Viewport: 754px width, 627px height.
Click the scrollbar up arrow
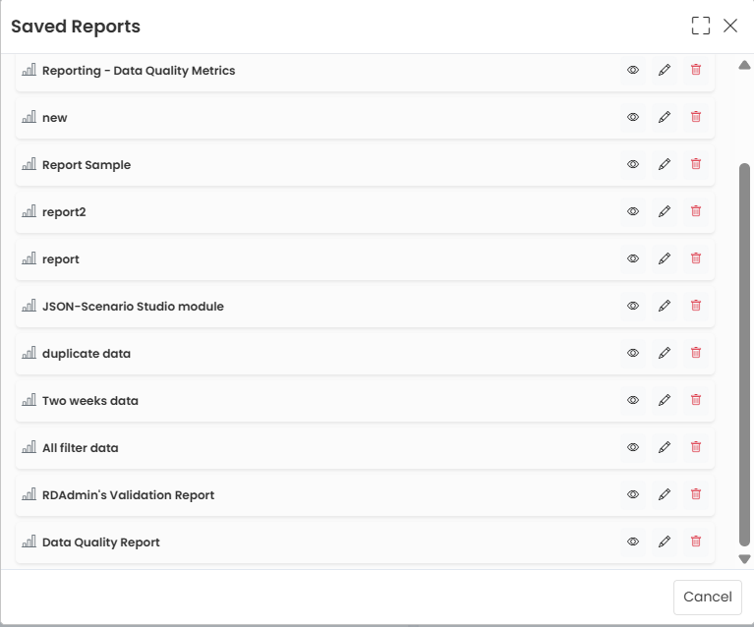[744, 65]
